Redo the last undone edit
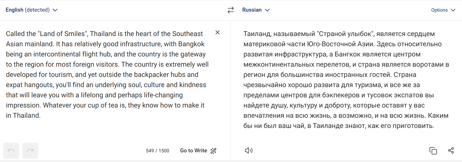 click(30, 151)
